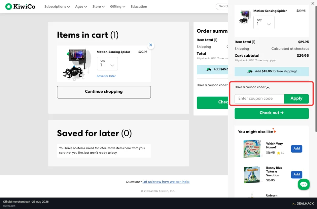Click the Have a coupon code text in Order summary
The width and height of the screenshot is (317, 209).
[x=212, y=85]
